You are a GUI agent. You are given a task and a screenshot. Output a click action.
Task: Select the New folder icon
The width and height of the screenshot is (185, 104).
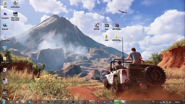5,60
